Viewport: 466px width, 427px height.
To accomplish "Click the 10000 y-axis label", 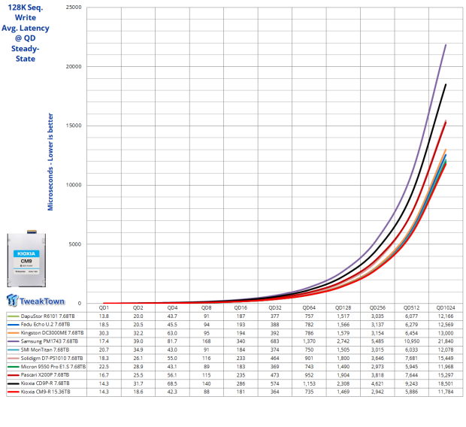I will pos(74,185).
